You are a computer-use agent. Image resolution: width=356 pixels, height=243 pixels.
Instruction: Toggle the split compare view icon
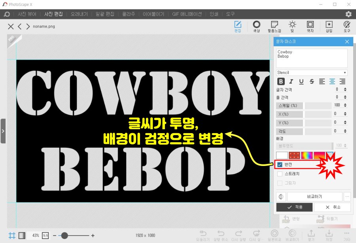[x=22, y=235]
